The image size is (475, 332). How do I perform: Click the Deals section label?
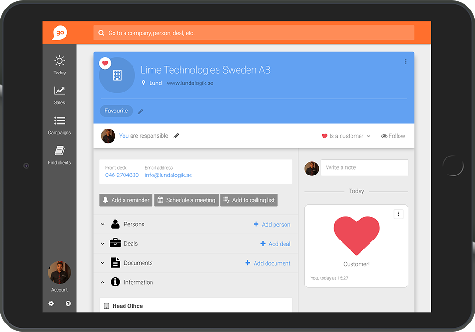point(131,244)
